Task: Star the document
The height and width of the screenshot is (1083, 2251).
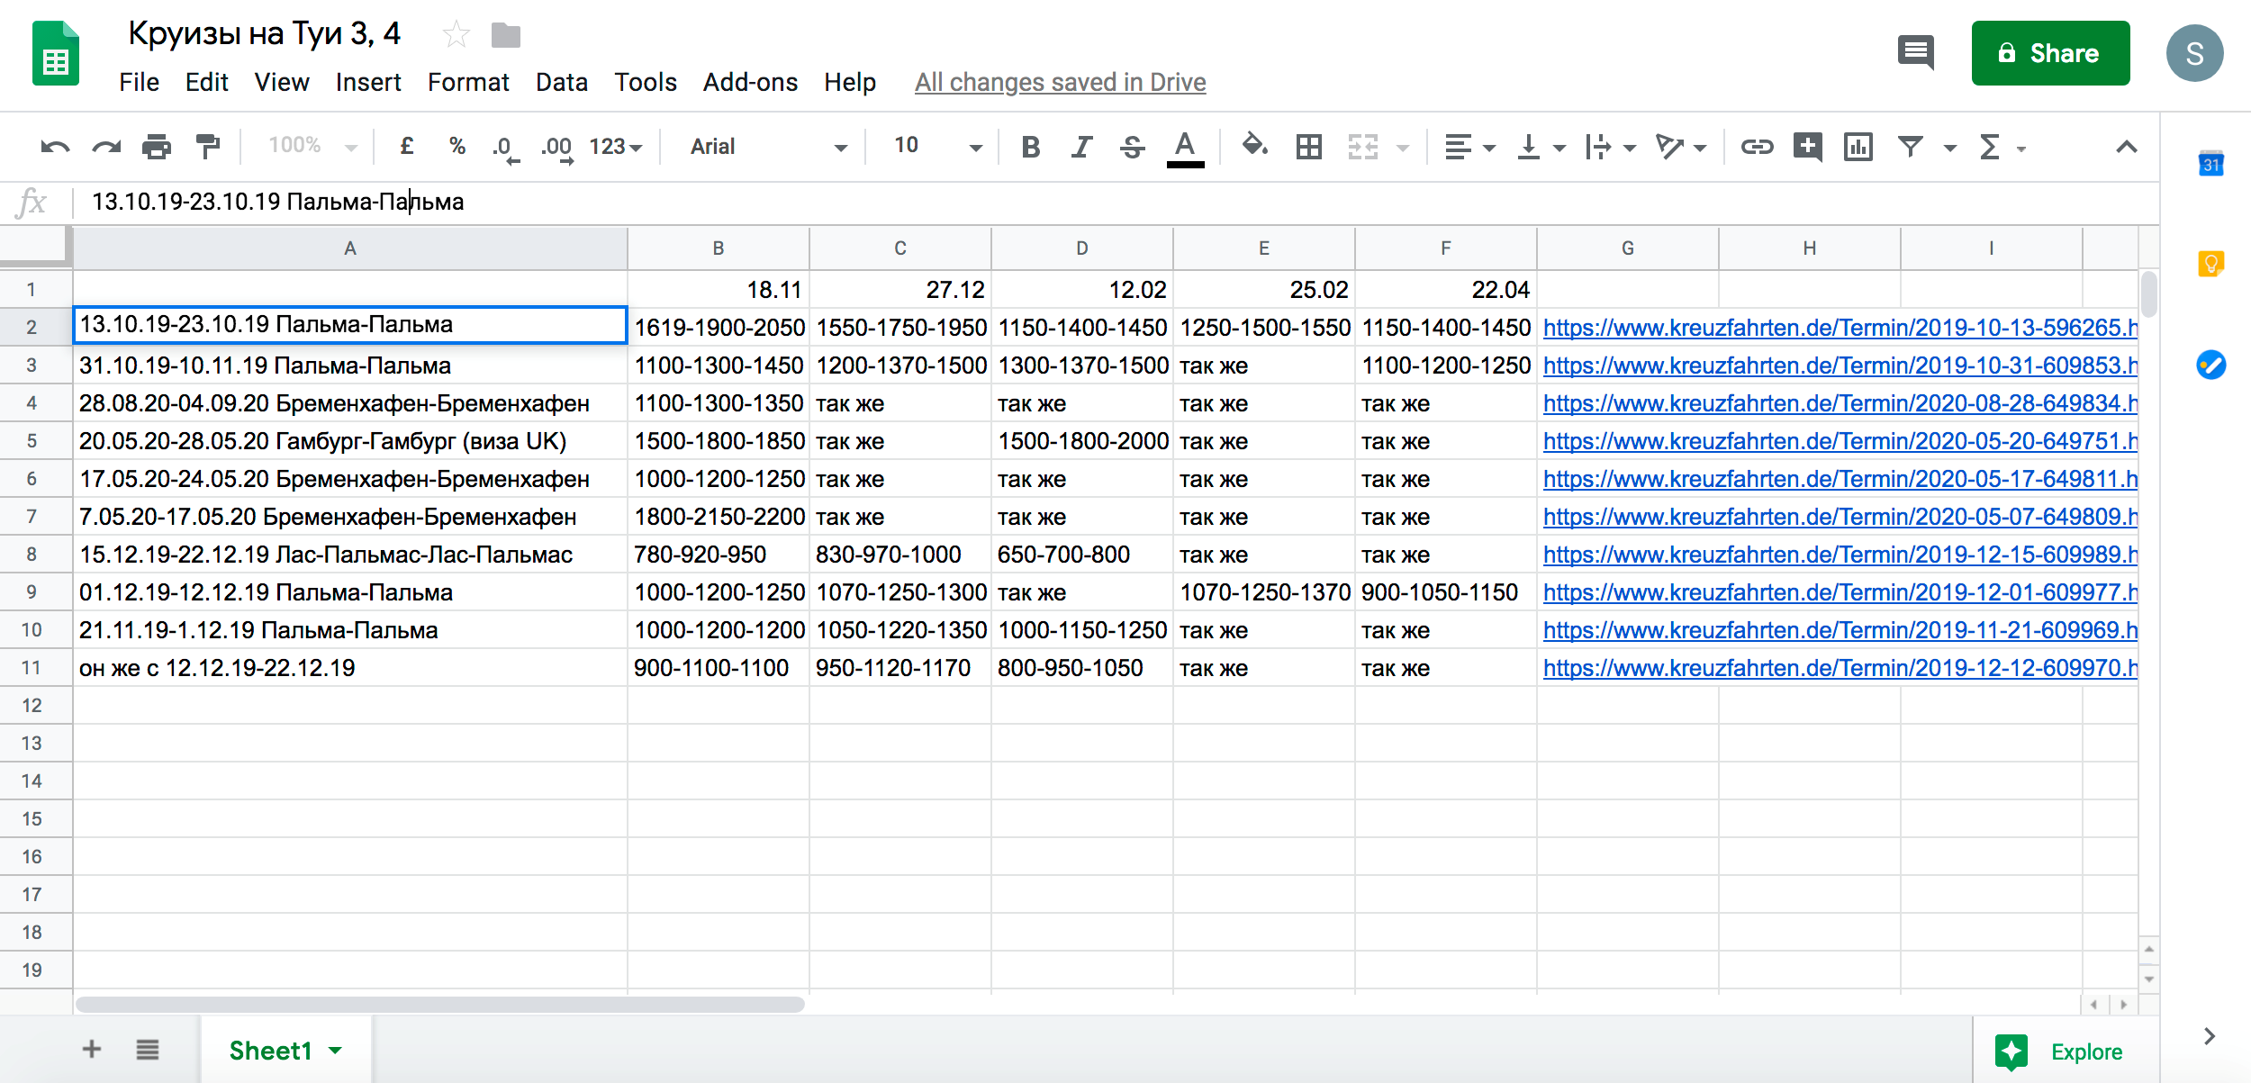Action: [x=457, y=35]
